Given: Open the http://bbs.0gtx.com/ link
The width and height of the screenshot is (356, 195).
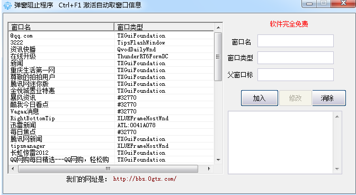Looking at the screenshot, I should click(x=145, y=179).
